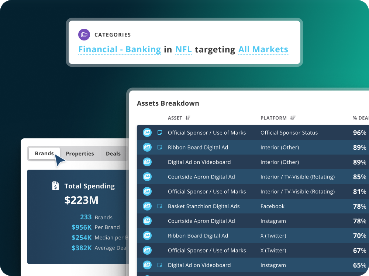Open image icon for Courtside Apron 85% row
Image resolution: width=369 pixels, height=276 pixels.
[x=147, y=177]
